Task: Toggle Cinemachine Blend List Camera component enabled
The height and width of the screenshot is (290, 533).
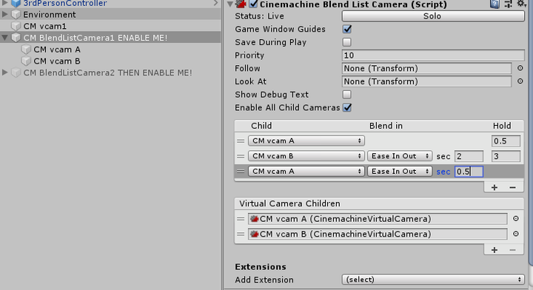Action: 254,4
